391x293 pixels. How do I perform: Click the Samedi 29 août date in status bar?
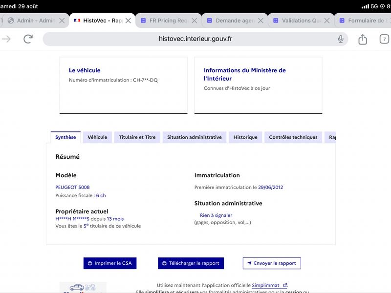(x=19, y=6)
